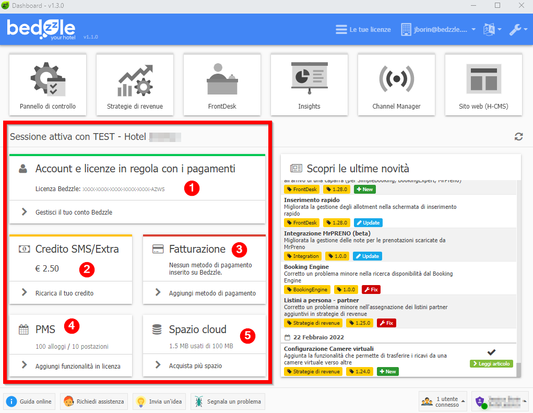Click the 1.24.0 version tag
This screenshot has width=533, height=413.
(x=360, y=372)
